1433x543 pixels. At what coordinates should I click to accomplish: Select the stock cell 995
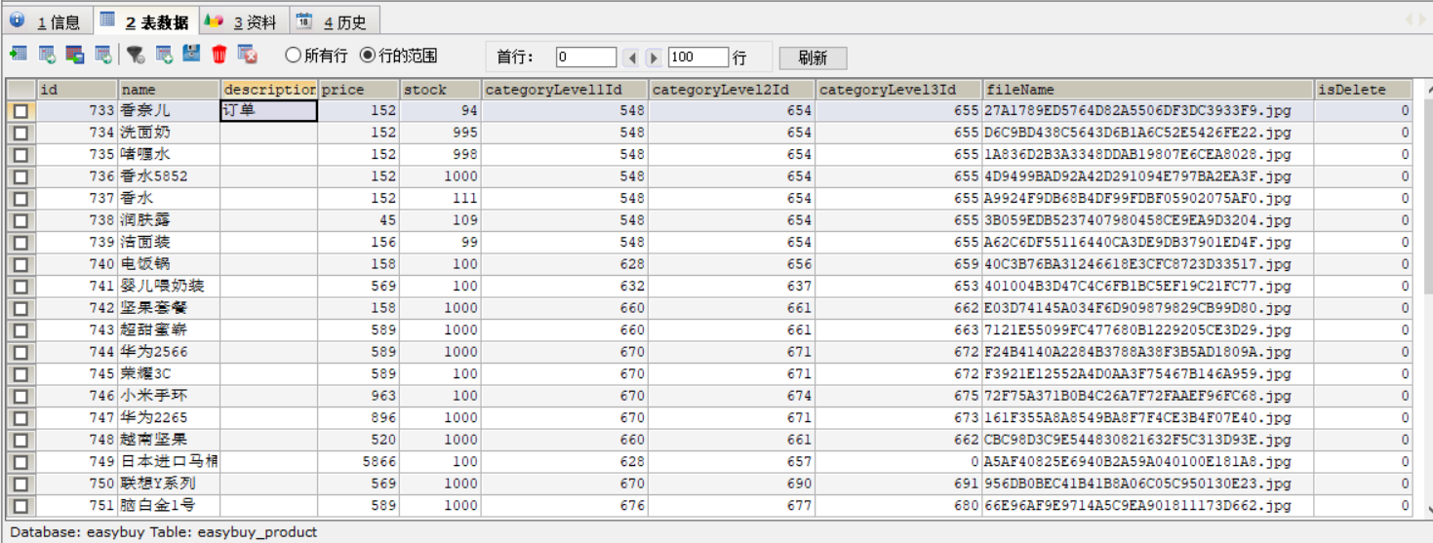coord(441,133)
